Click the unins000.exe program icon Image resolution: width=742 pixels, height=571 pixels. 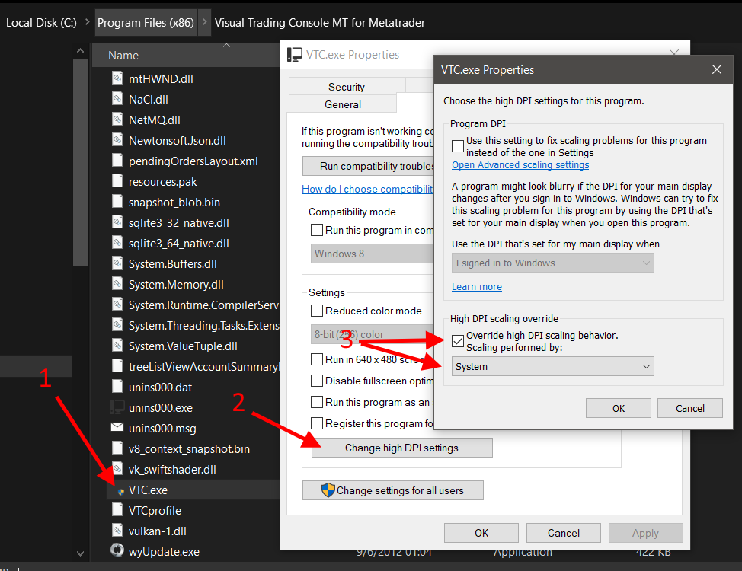(x=117, y=407)
